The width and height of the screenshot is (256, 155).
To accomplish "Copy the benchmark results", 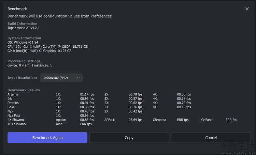I will (129, 138).
